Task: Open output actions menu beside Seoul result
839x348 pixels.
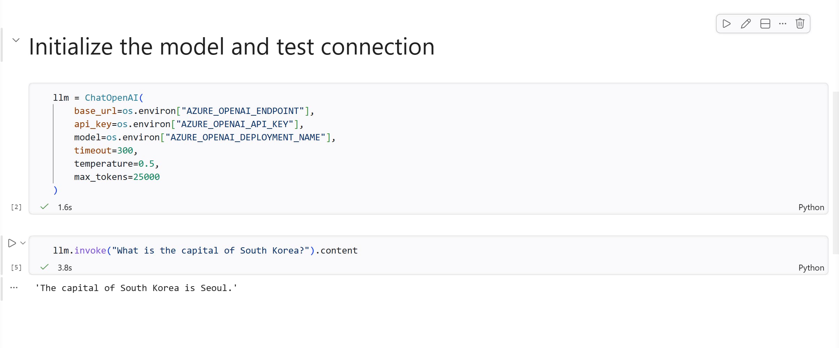Action: [14, 288]
